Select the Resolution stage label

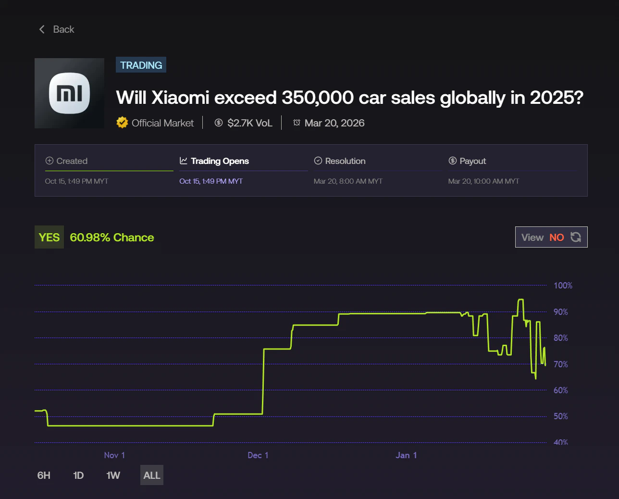[x=345, y=161]
